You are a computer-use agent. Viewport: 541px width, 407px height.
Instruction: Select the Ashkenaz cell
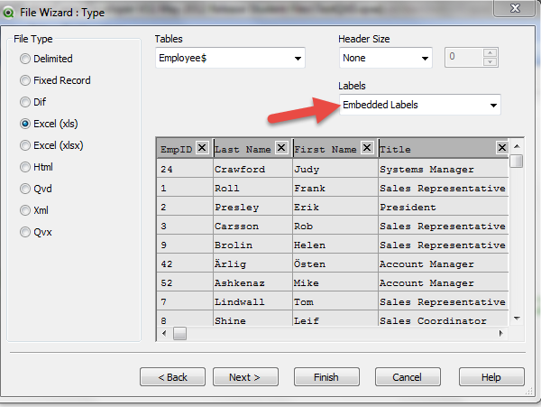(252, 282)
